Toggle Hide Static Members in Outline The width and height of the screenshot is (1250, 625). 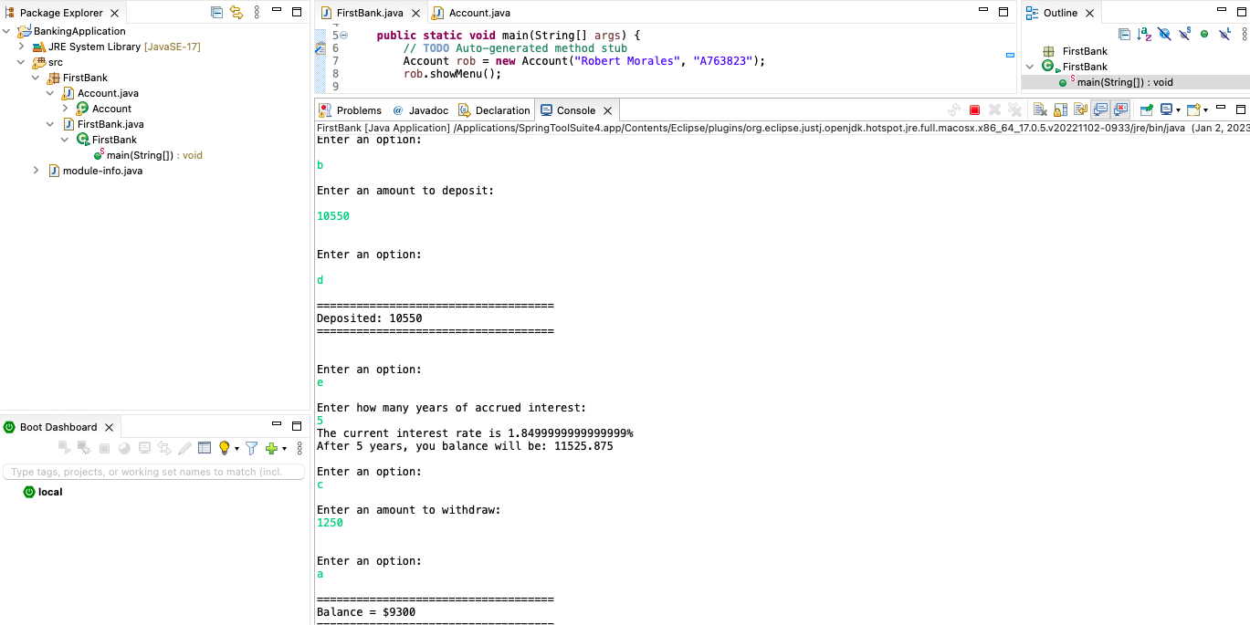[1184, 34]
